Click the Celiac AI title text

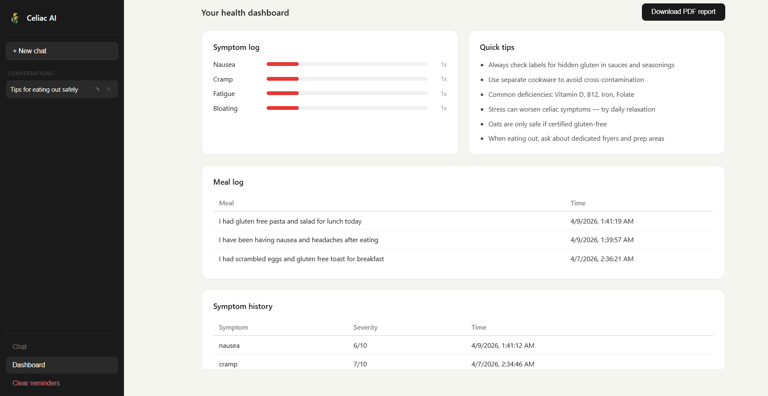point(41,18)
